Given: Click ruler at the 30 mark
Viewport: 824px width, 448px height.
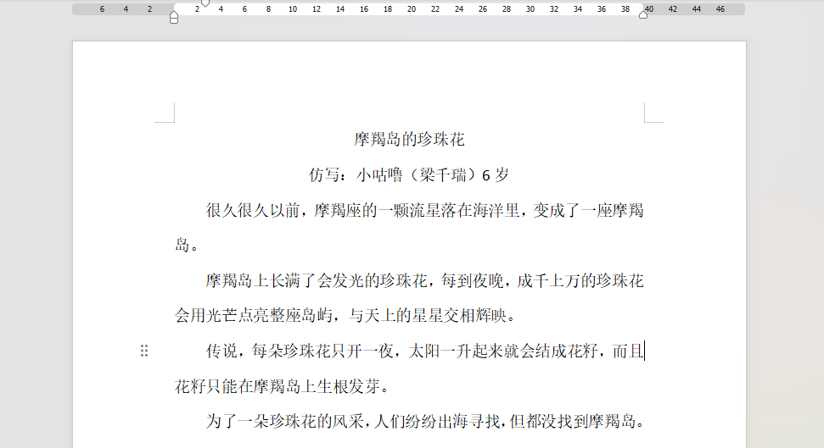Looking at the screenshot, I should [x=530, y=9].
